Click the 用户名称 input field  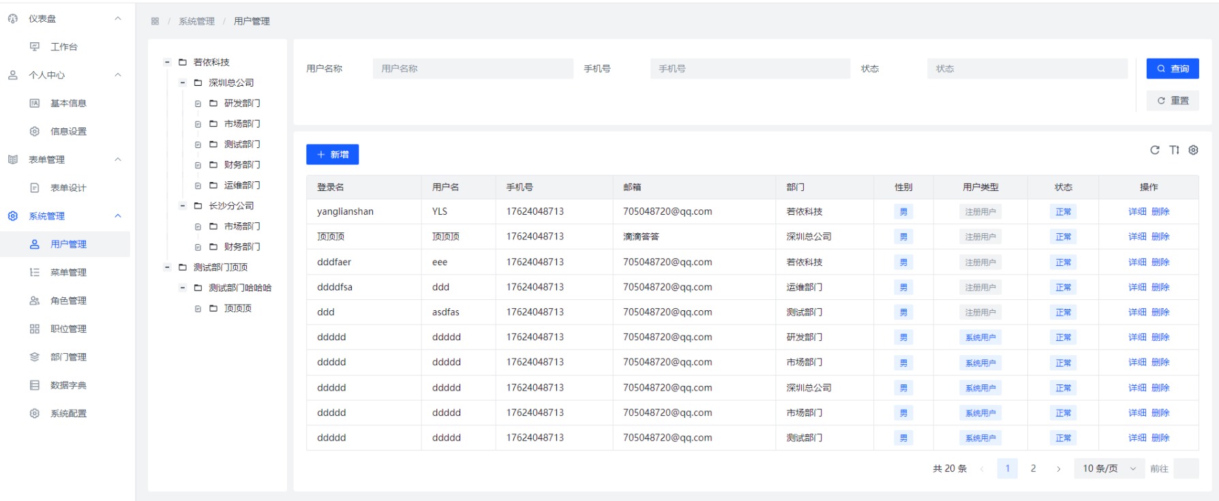coord(472,68)
